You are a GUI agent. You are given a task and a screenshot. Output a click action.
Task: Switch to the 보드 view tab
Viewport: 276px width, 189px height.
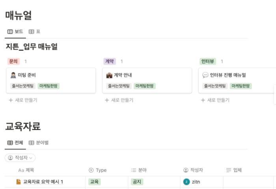(x=15, y=31)
